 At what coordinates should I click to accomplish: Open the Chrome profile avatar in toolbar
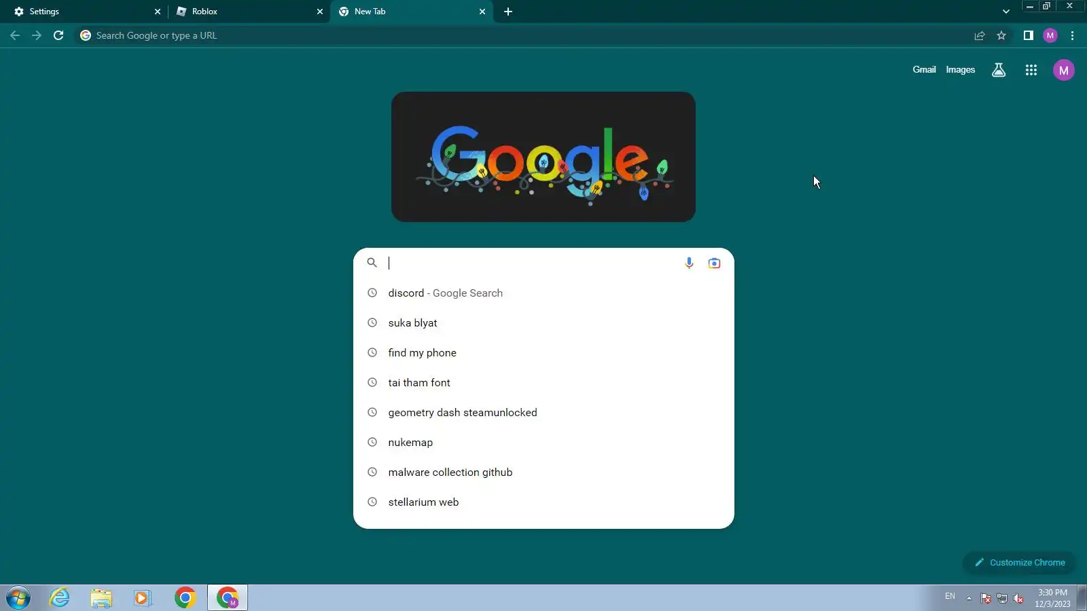pos(1050,35)
